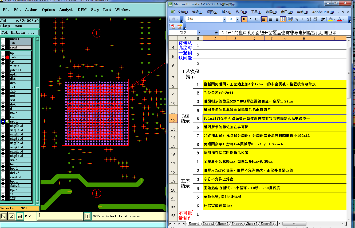355x228 pixels.
Task: Open Undo history dropdown arrow
Action: [178, 19]
